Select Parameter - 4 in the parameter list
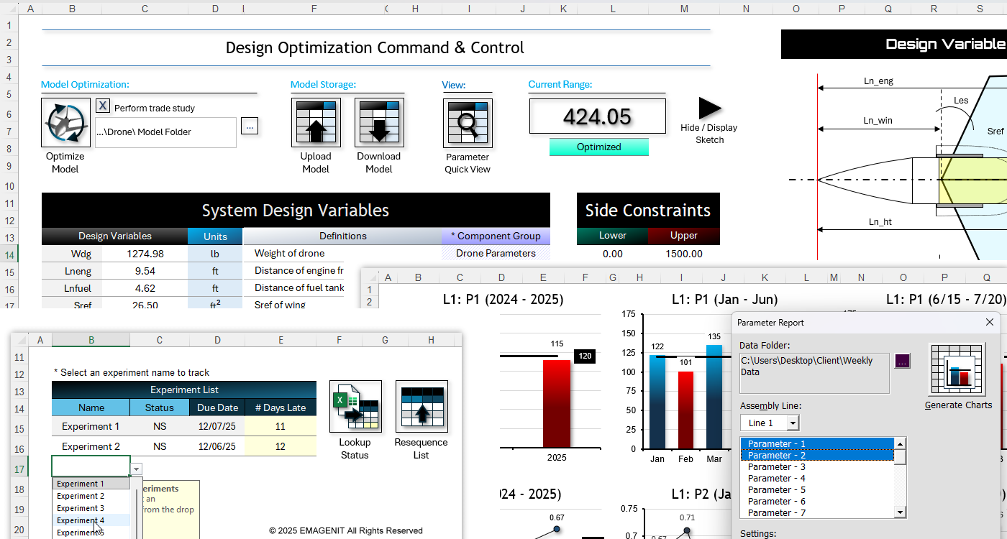The height and width of the screenshot is (539, 1007). (777, 478)
